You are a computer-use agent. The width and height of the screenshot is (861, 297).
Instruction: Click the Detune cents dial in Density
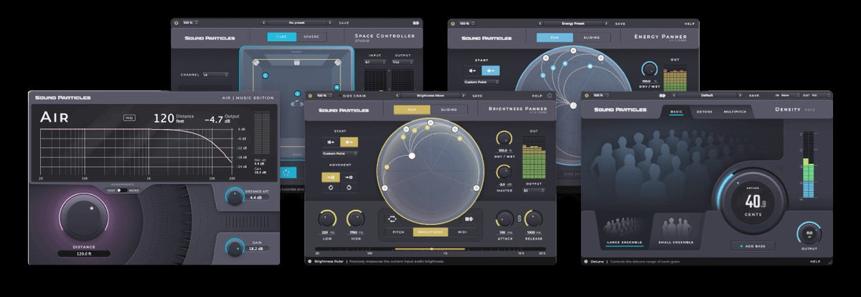pos(753,201)
